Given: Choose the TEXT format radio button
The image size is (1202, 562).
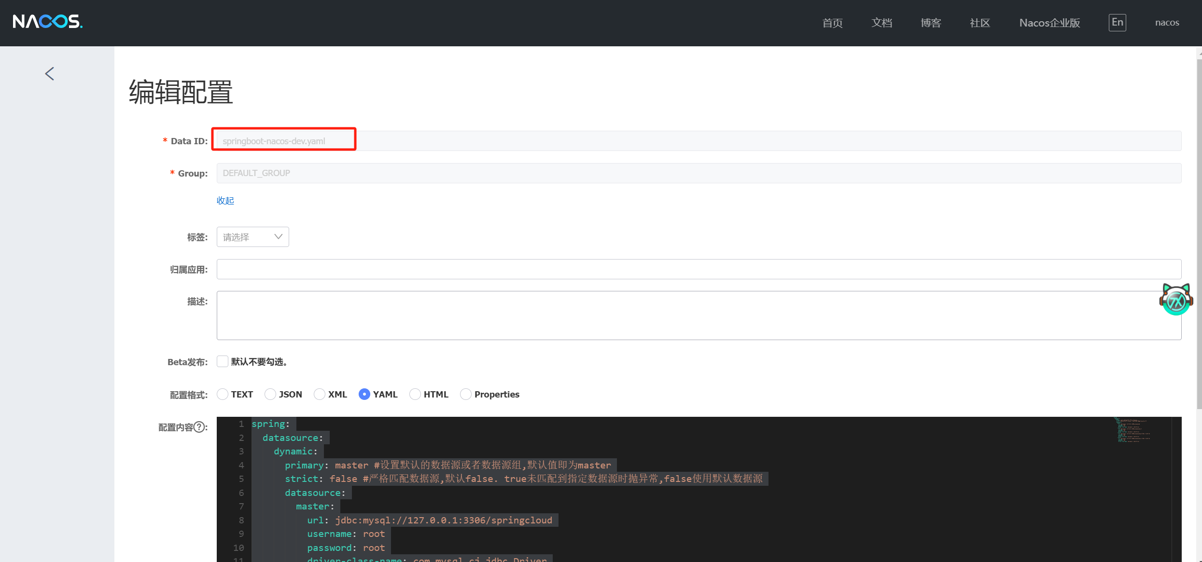Looking at the screenshot, I should 223,394.
